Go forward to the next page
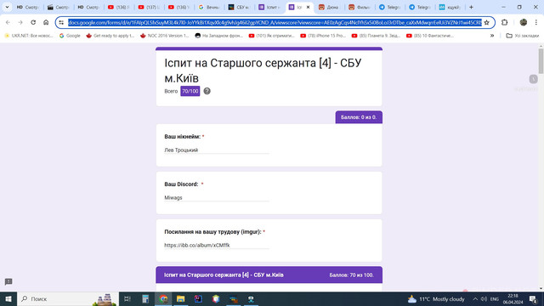Viewport: 544px width, 306px height. click(x=20, y=23)
